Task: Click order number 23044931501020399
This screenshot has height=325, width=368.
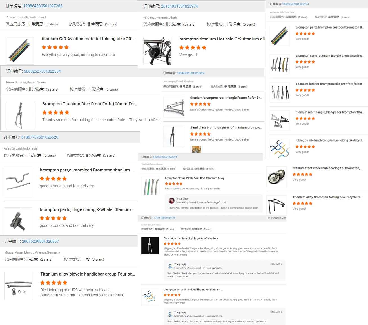Action: coord(190,73)
